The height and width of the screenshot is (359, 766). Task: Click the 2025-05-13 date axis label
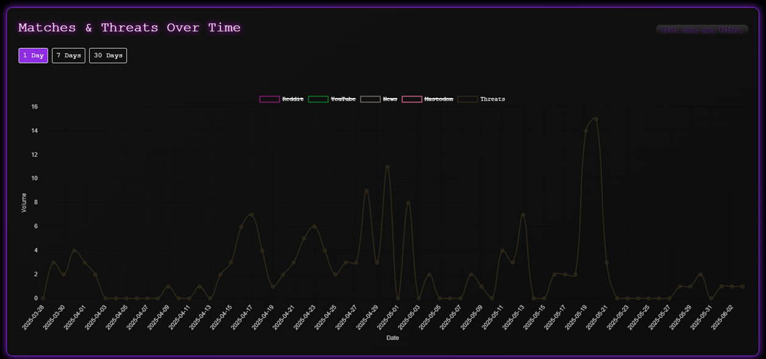tap(513, 317)
